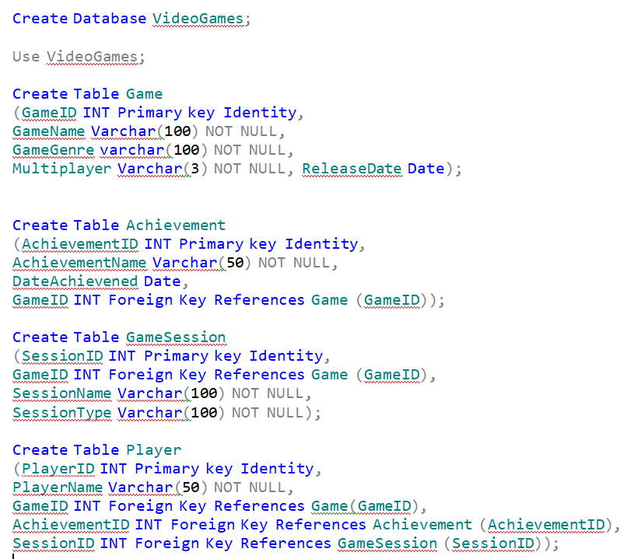Click the GameName column identifier
627x559 pixels.
[48, 131]
